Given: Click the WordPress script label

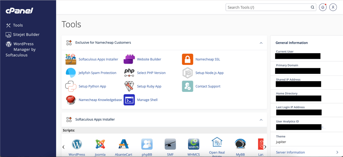Looking at the screenshot, I should tap(77, 155).
